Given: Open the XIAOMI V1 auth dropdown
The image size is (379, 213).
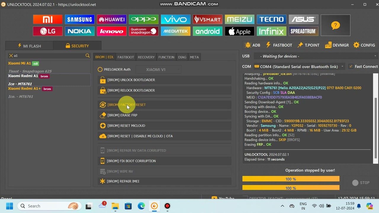Looking at the screenshot, I should point(158,70).
